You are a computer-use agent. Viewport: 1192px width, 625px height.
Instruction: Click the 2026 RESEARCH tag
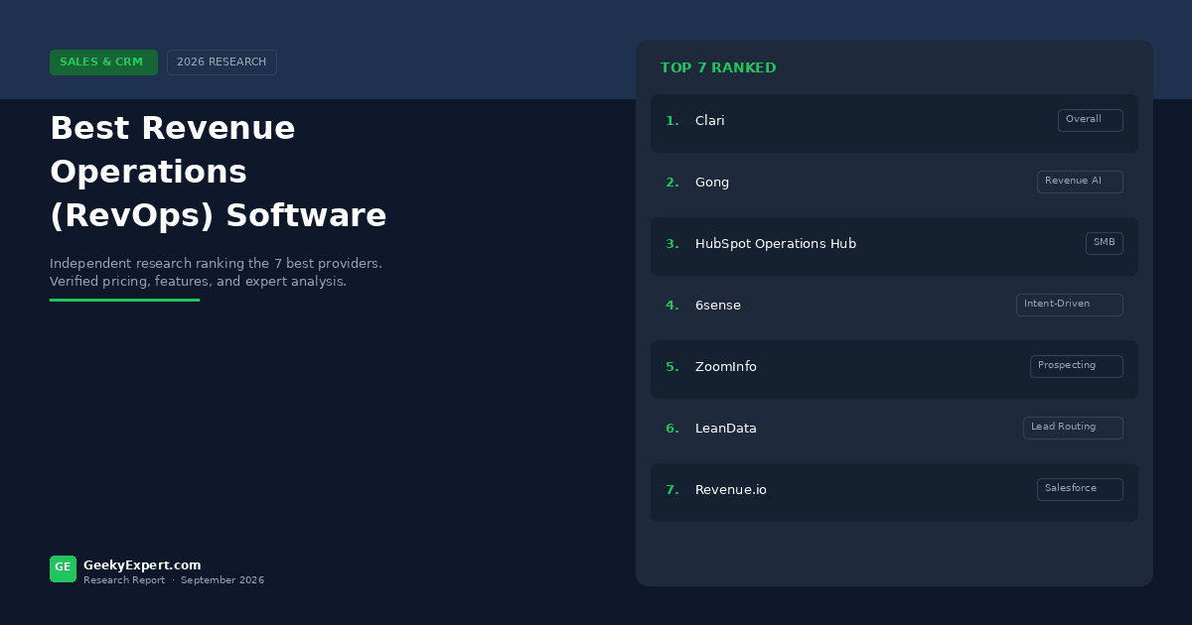tap(222, 62)
